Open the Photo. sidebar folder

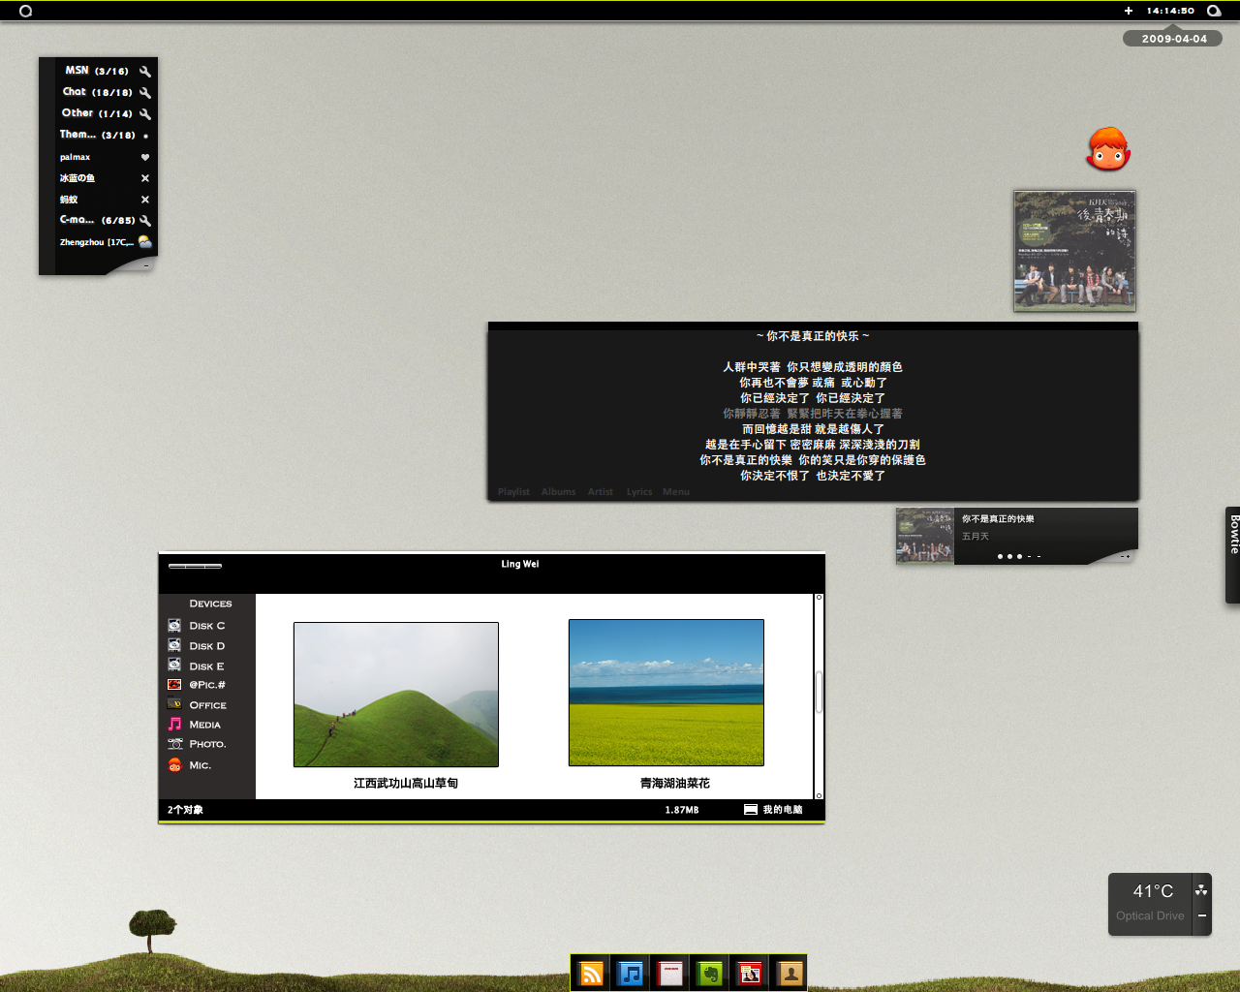point(198,744)
